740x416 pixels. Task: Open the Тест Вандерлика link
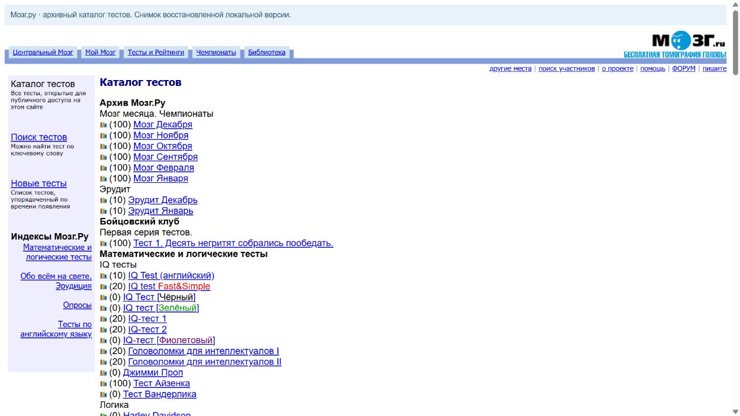click(160, 394)
